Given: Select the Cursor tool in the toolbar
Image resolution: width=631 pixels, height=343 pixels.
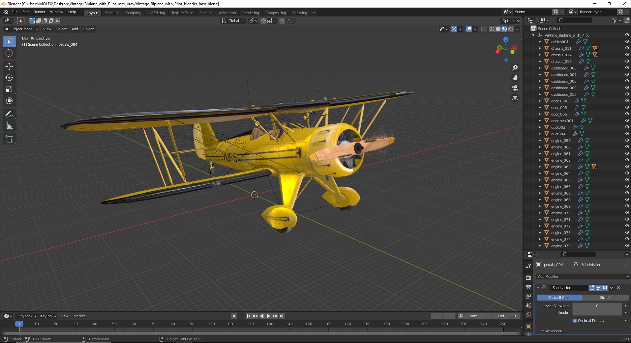Looking at the screenshot, I should (9, 53).
